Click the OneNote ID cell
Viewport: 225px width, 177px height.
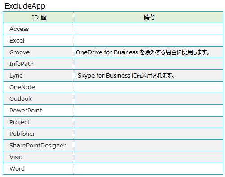[39, 87]
